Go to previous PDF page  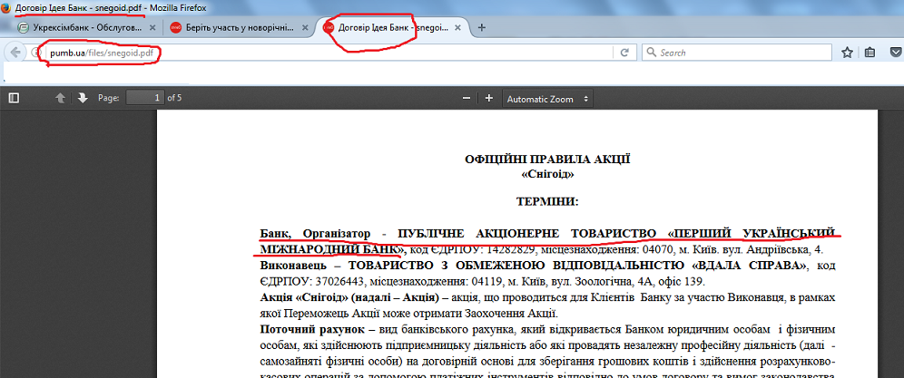pyautogui.click(x=60, y=98)
